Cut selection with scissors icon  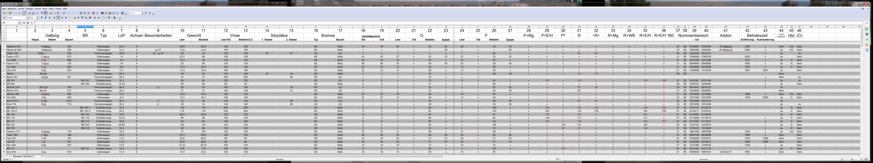pyautogui.click(x=51, y=13)
